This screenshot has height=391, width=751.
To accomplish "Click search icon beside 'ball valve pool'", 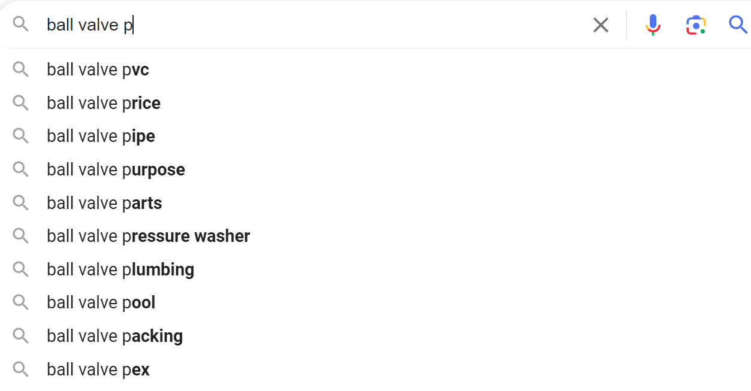I will 21,303.
